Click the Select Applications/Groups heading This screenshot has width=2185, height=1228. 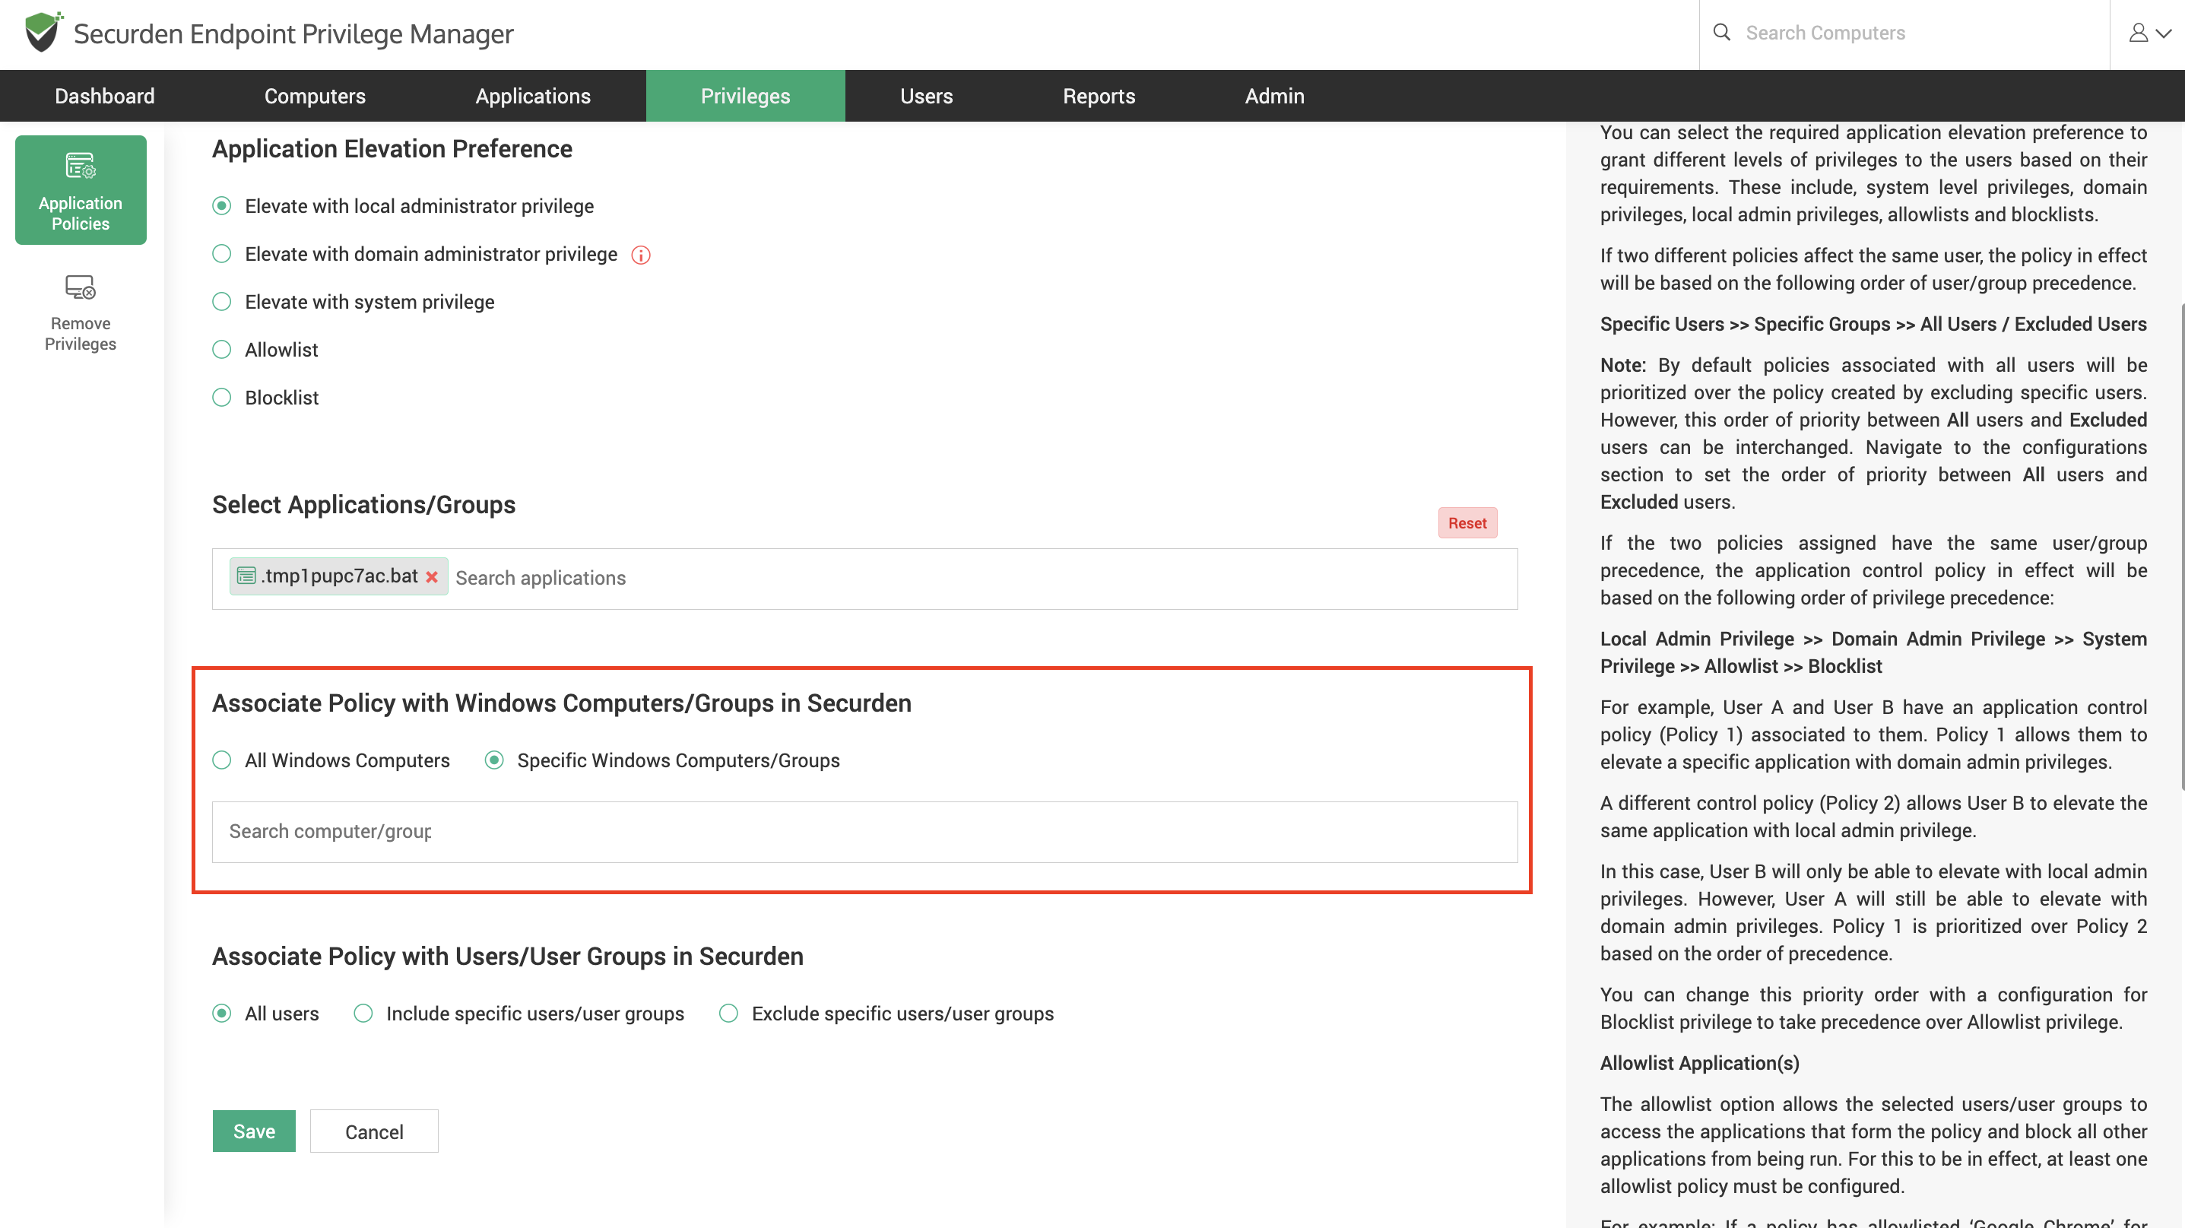pyautogui.click(x=364, y=505)
